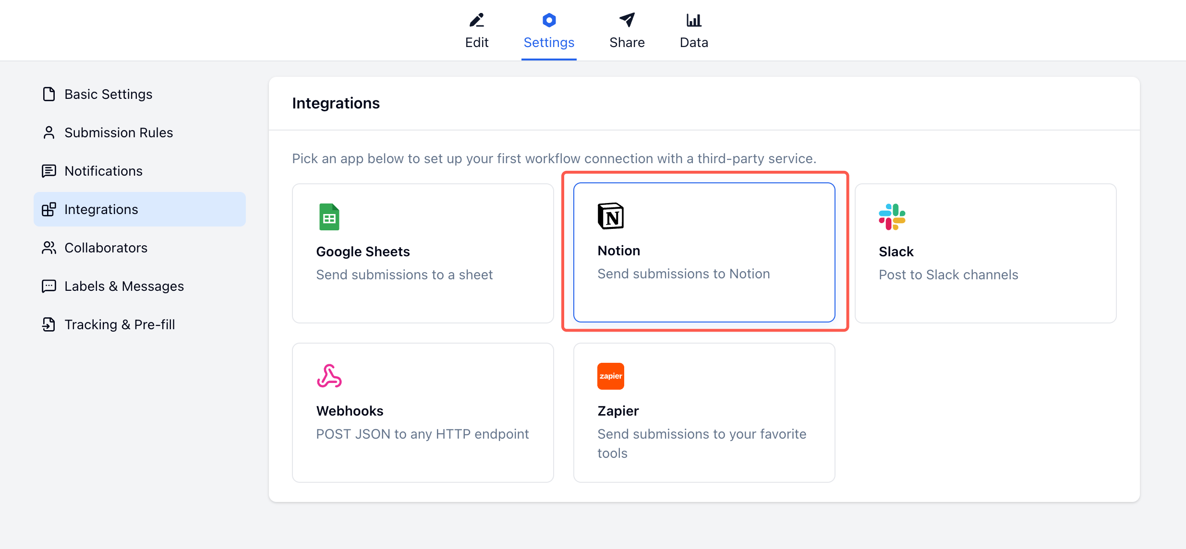Click the Google Sheets logo
The image size is (1186, 549).
329,217
